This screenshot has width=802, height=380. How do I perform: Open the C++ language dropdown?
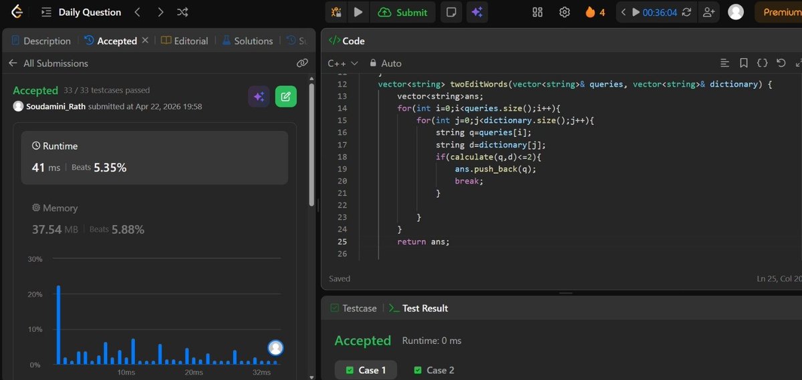(x=343, y=63)
